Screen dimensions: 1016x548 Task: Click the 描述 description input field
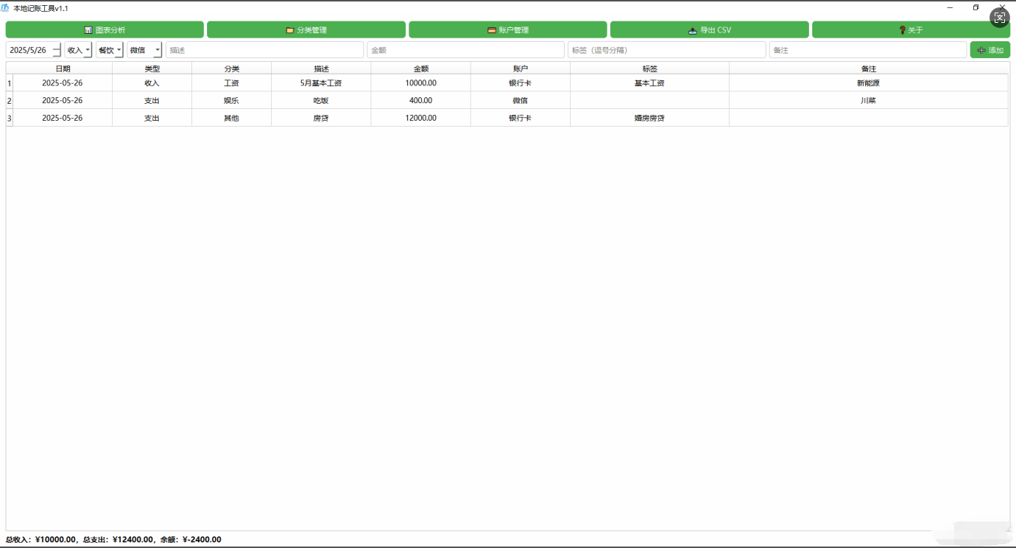click(265, 50)
